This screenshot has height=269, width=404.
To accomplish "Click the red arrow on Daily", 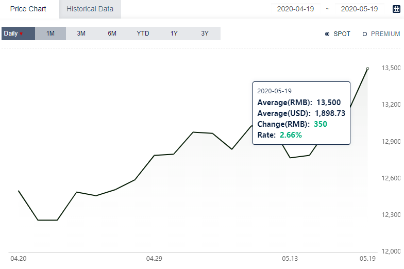I will (21, 34).
